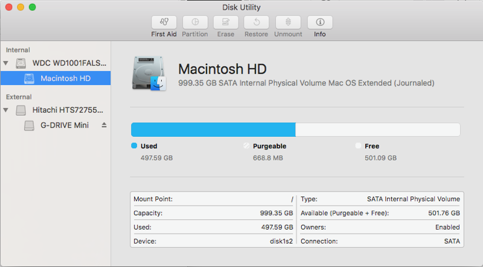Open Info for the selected volume

(x=320, y=22)
